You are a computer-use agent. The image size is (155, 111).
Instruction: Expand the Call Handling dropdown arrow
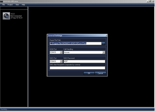coord(103,52)
